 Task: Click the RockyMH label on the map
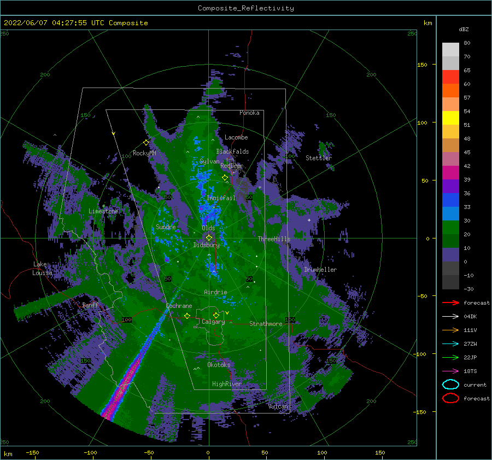point(145,153)
